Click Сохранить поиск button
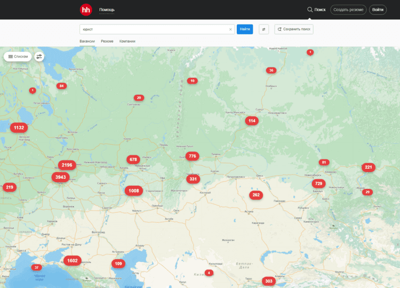The width and height of the screenshot is (400, 288). pos(294,29)
